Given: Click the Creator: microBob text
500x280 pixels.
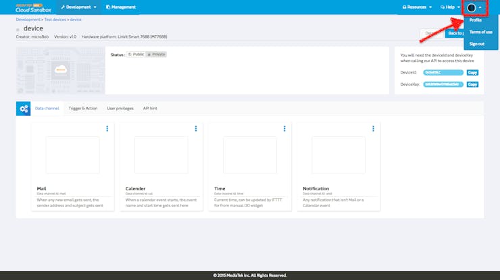Looking at the screenshot, I should 32,36.
